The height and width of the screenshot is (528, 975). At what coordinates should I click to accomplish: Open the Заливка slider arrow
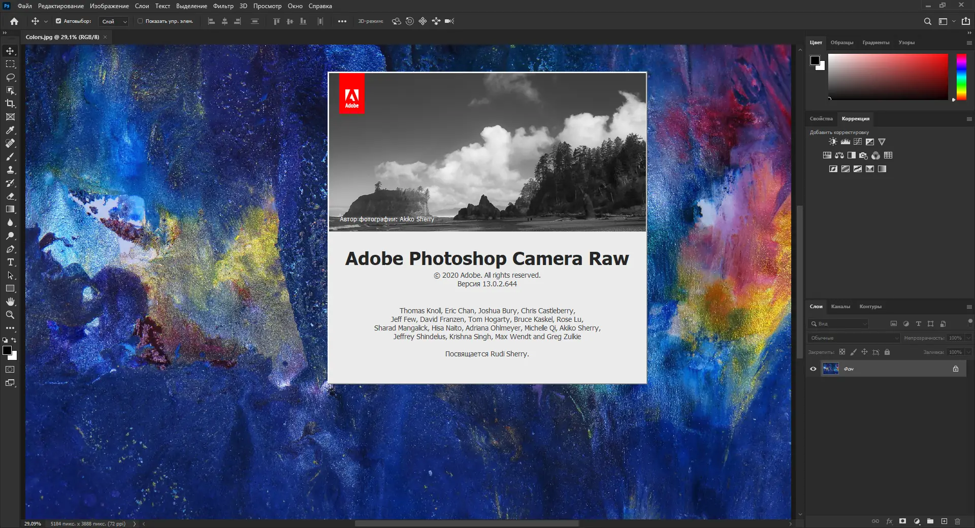(968, 352)
